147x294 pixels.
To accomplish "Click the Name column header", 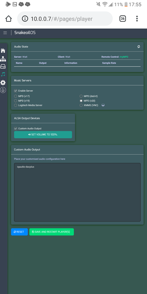I will pyautogui.click(x=19, y=63).
